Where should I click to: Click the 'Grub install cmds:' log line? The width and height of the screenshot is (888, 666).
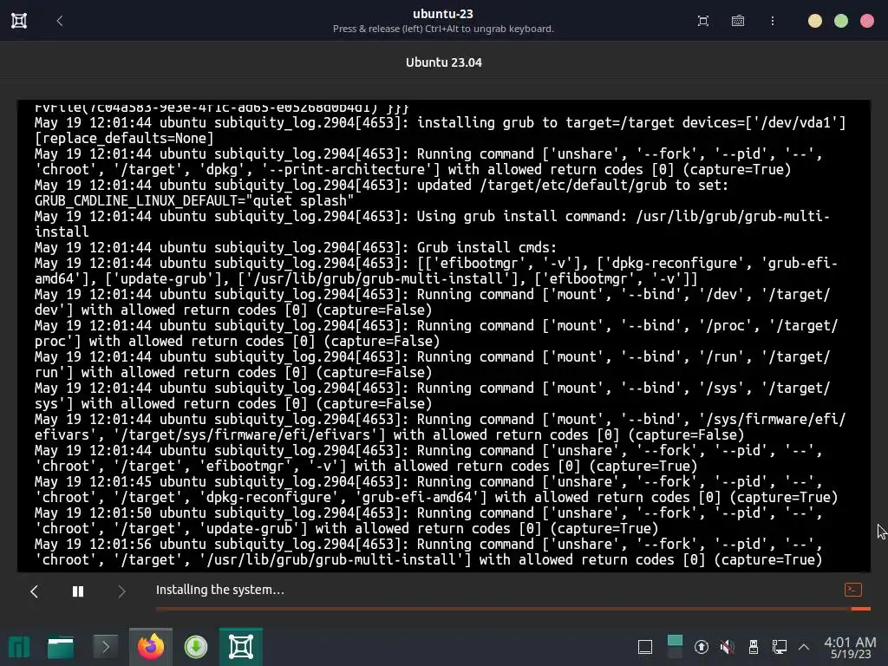[296, 247]
